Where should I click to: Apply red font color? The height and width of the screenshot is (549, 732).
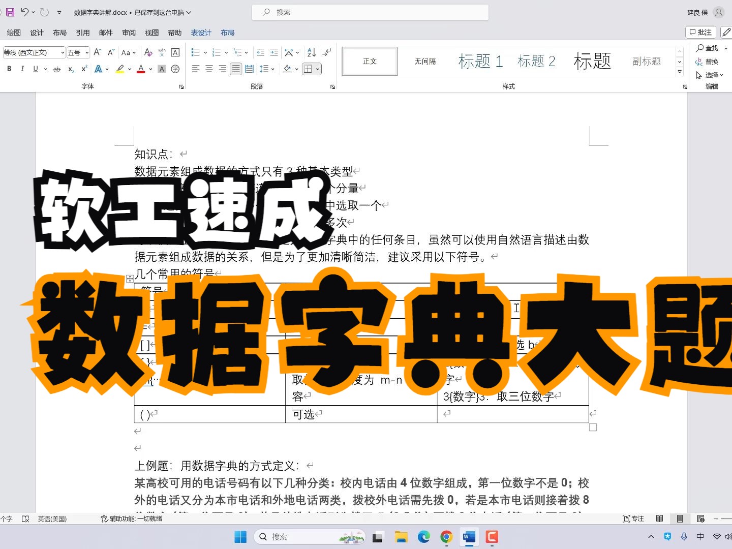[141, 69]
